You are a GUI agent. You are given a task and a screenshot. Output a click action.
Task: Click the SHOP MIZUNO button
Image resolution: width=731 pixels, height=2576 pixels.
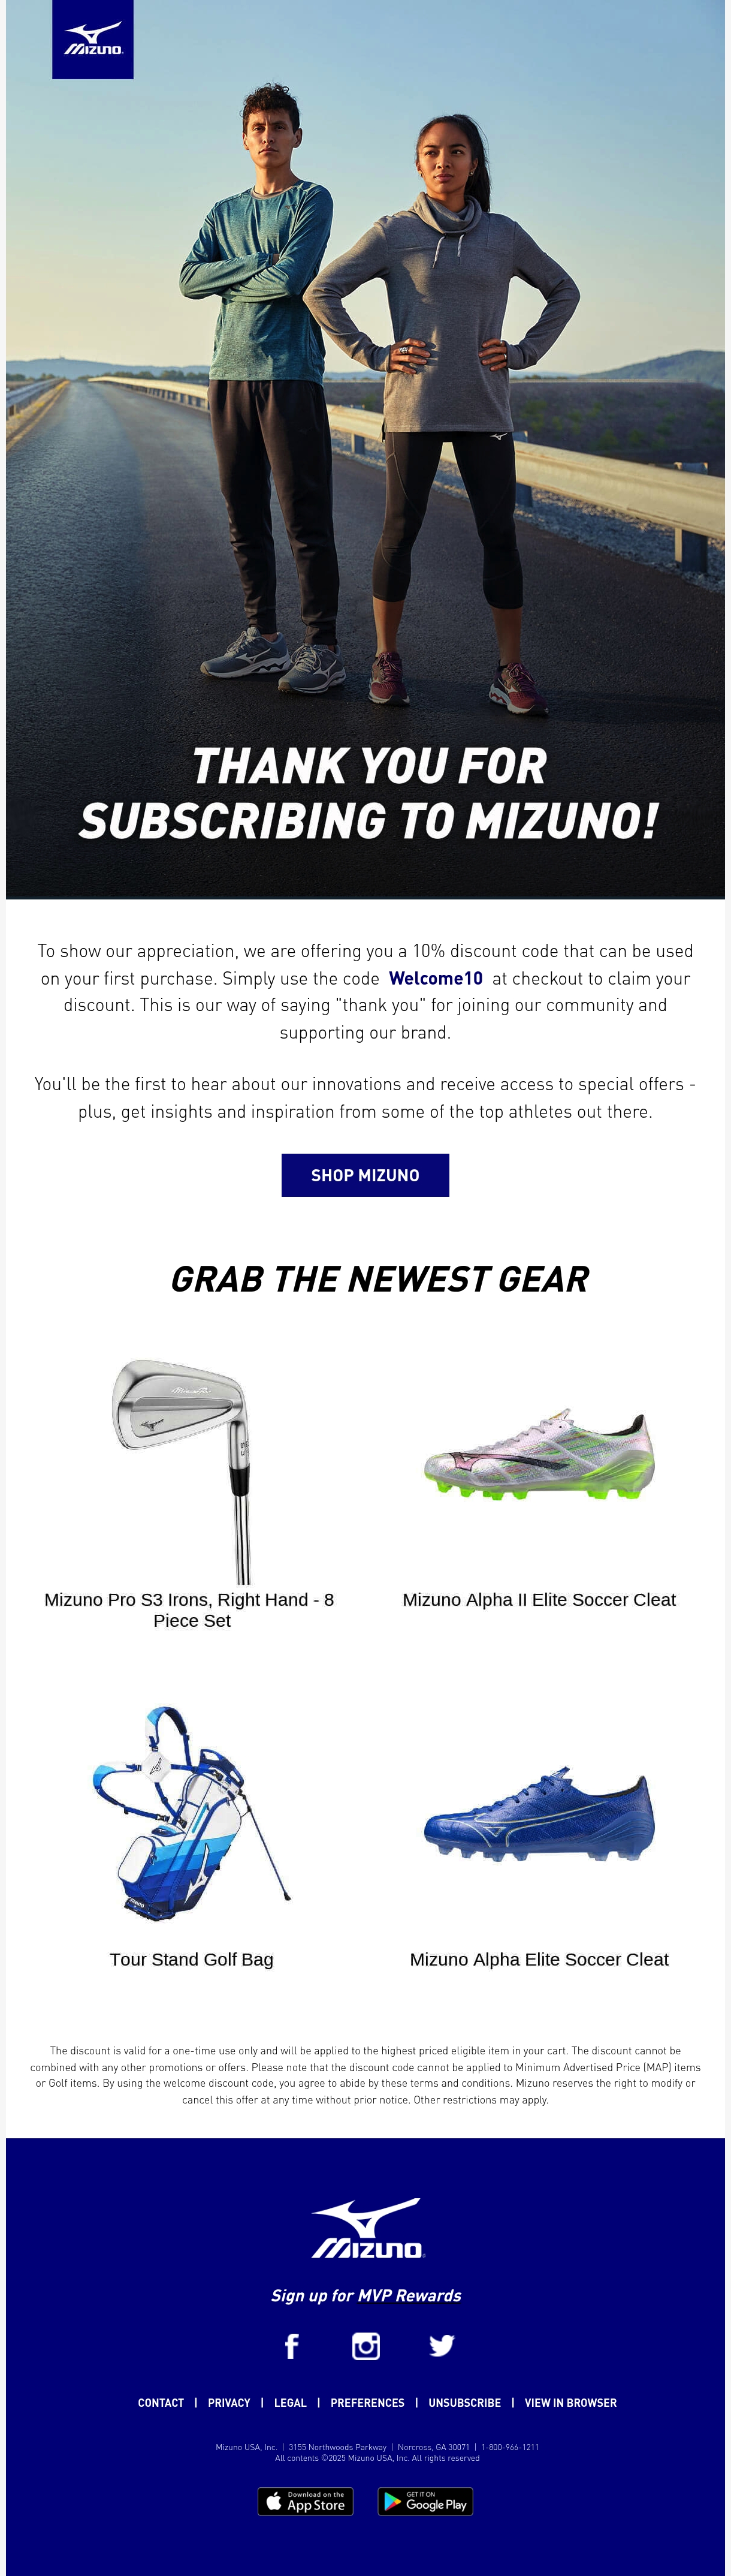(x=365, y=1175)
